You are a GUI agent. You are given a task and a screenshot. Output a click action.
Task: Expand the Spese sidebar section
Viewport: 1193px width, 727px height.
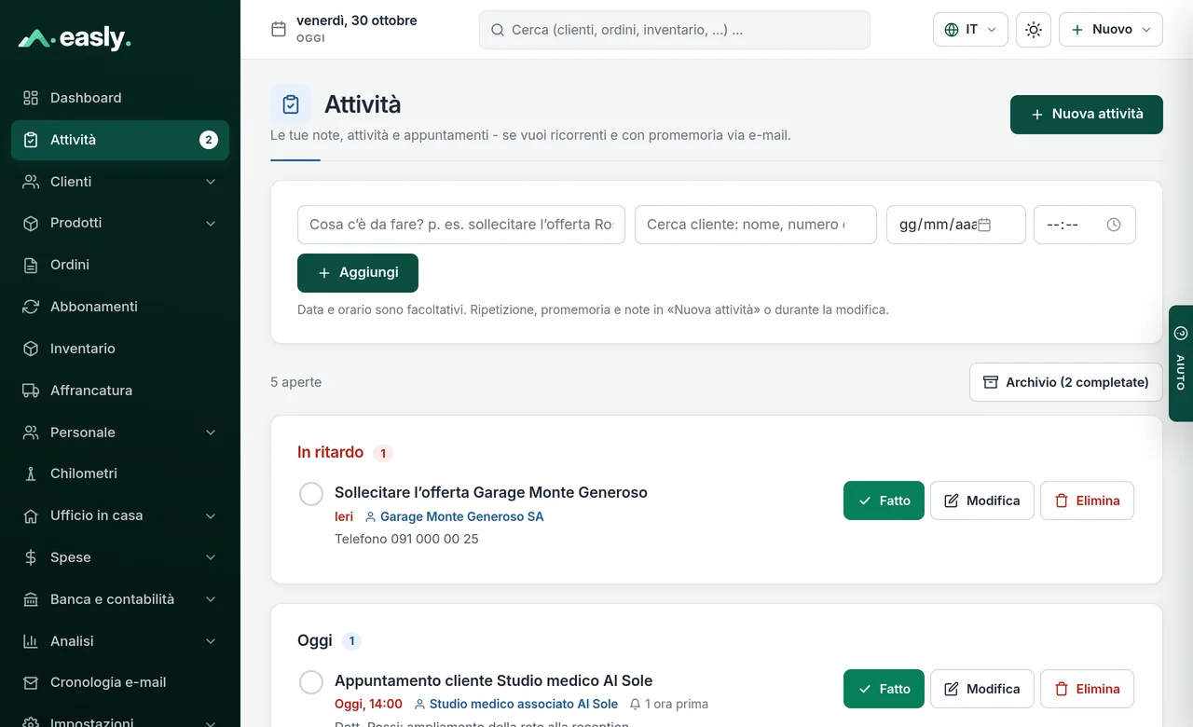[x=120, y=557]
